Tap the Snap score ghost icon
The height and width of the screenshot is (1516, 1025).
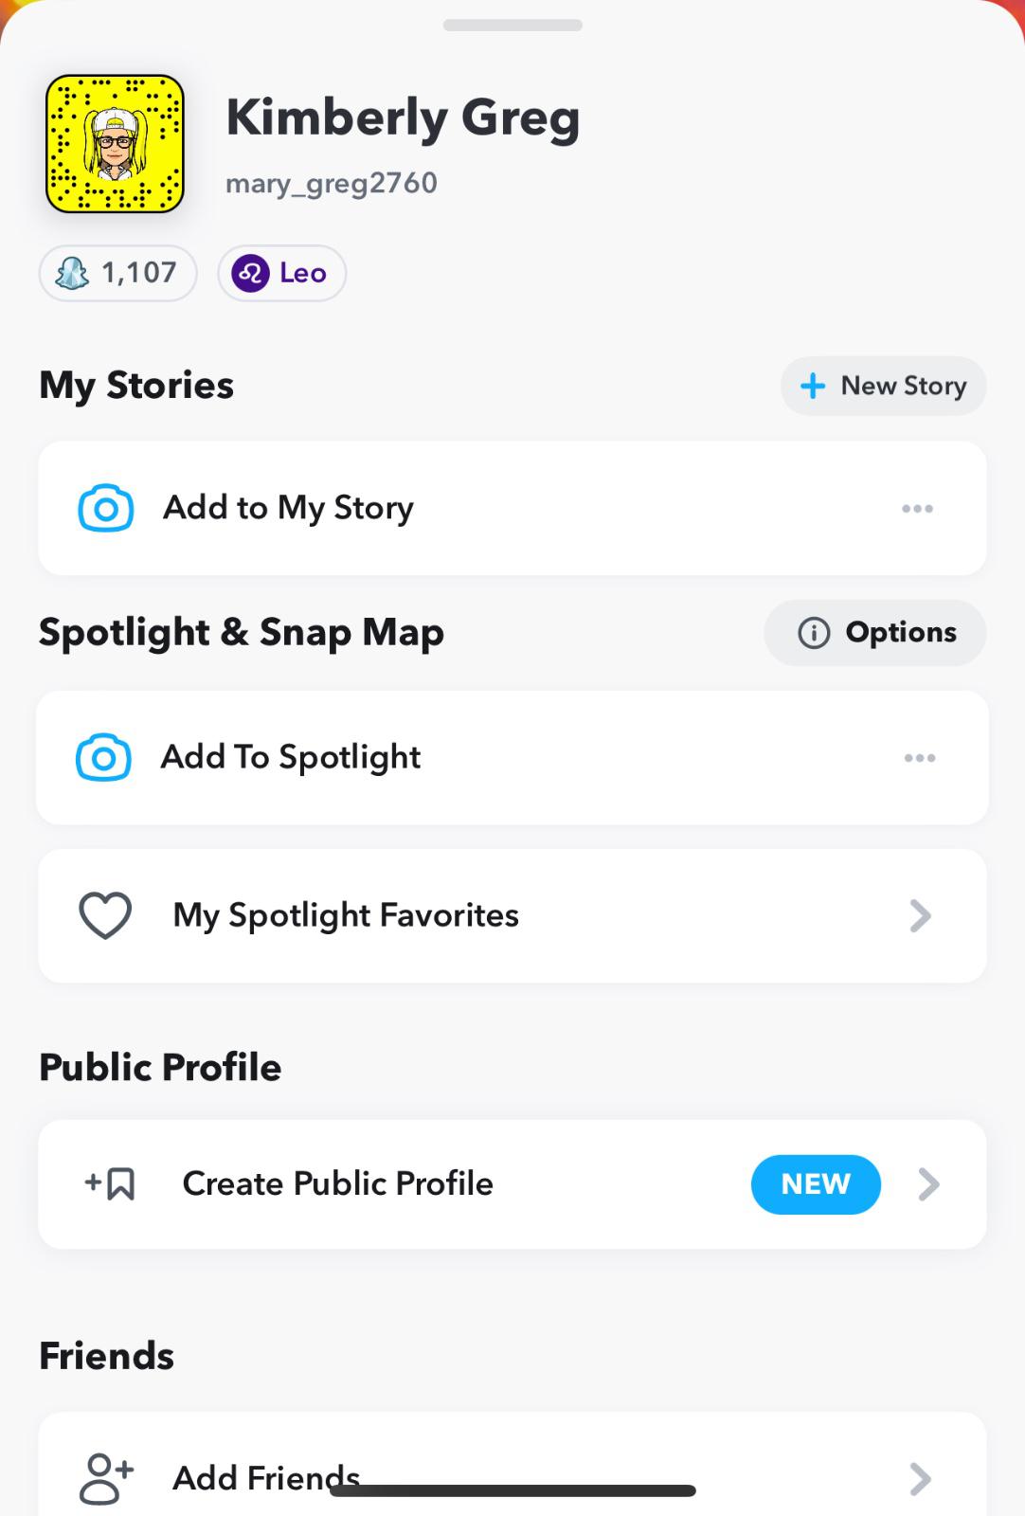coord(72,274)
